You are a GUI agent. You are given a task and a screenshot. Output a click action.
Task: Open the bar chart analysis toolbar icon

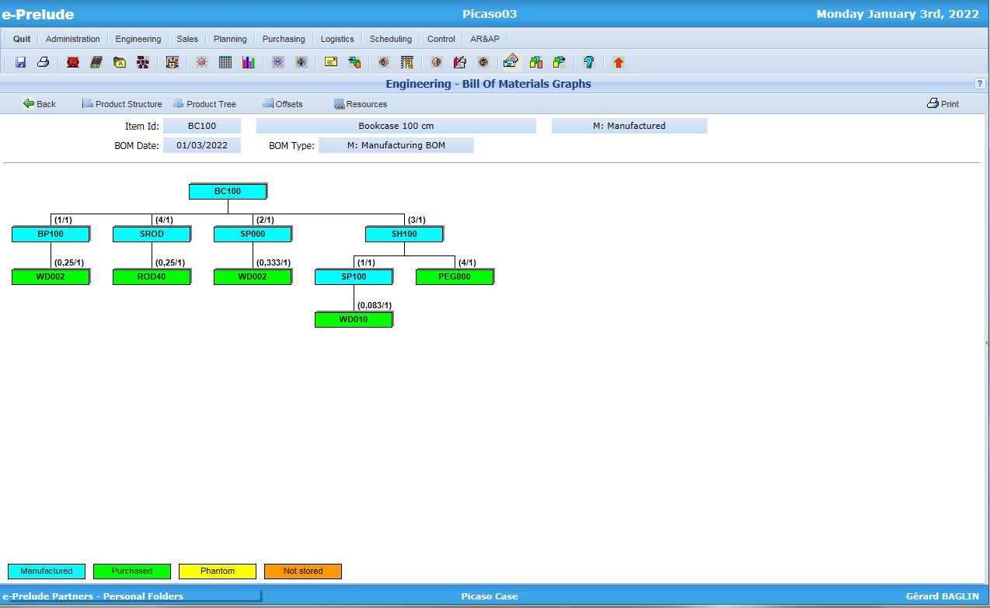pyautogui.click(x=249, y=62)
